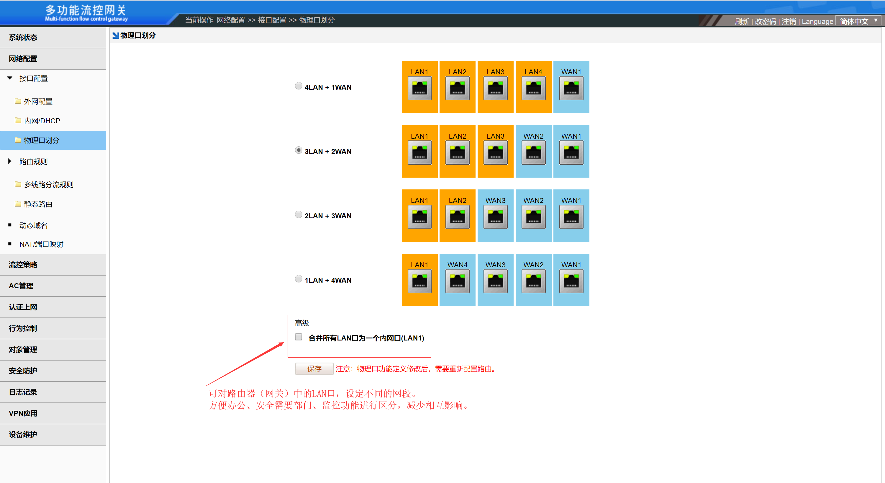The height and width of the screenshot is (483, 885).
Task: Select the 2LAN + 3WAN radio button
Action: [298, 215]
